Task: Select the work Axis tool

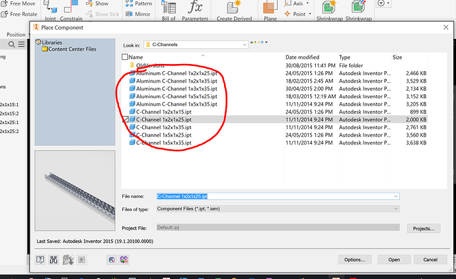Action: [x=293, y=3]
